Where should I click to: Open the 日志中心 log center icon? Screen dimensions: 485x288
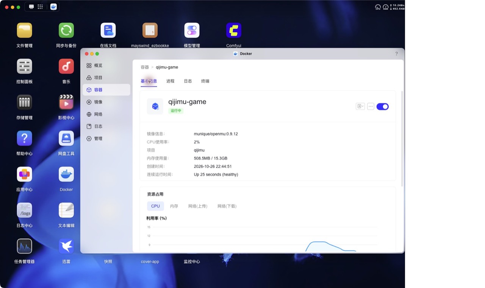[x=25, y=210]
